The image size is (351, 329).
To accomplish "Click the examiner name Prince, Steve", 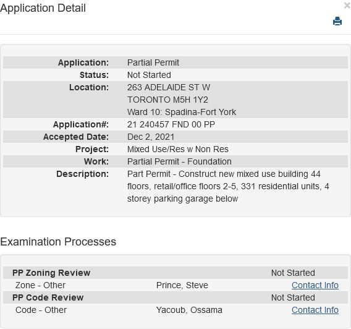I will pos(182,285).
